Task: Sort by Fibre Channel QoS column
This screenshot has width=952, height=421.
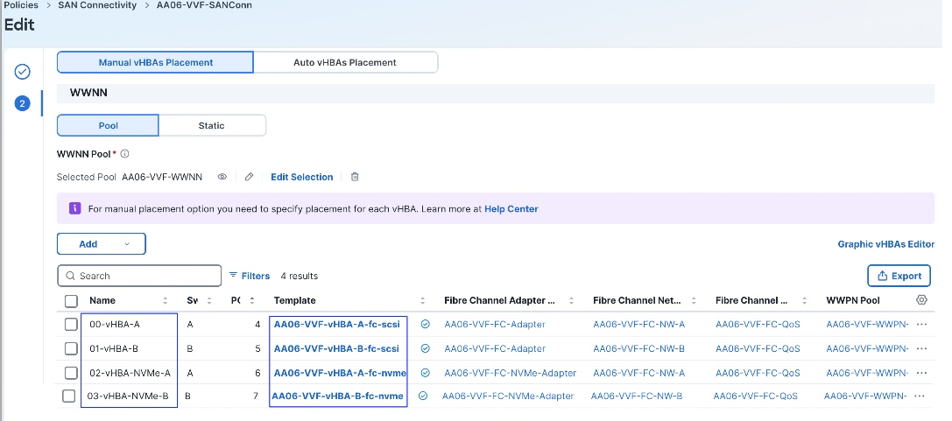Action: click(x=805, y=301)
